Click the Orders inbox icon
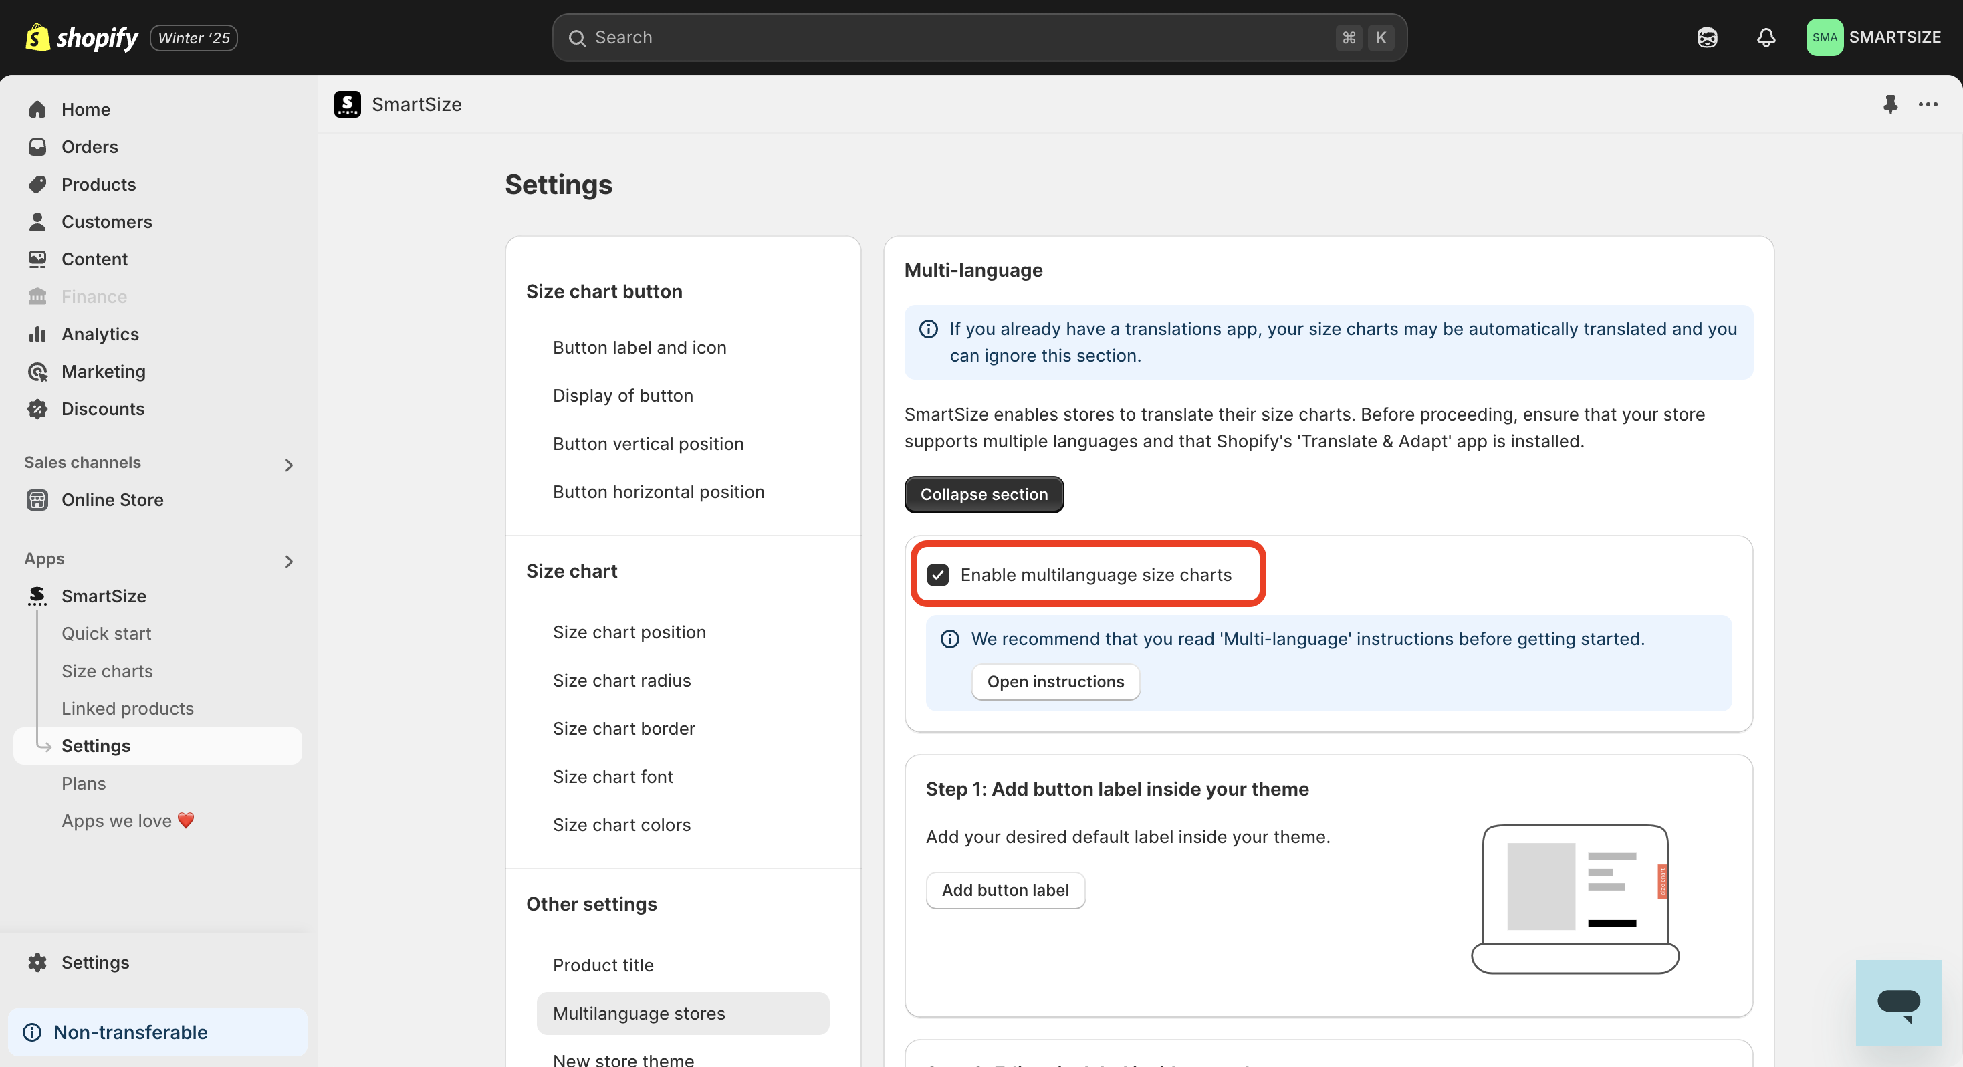1963x1067 pixels. 37,146
